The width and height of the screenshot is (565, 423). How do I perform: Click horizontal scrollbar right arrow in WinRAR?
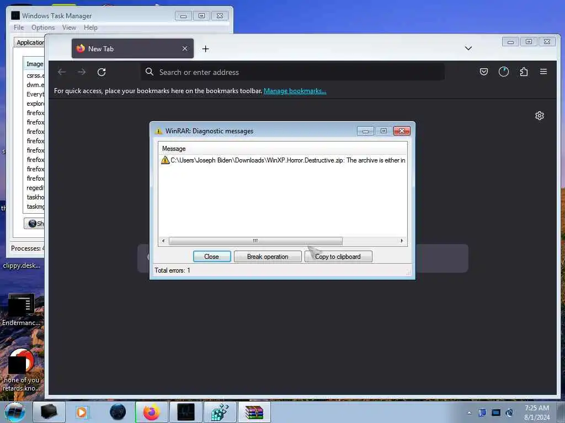pyautogui.click(x=402, y=241)
